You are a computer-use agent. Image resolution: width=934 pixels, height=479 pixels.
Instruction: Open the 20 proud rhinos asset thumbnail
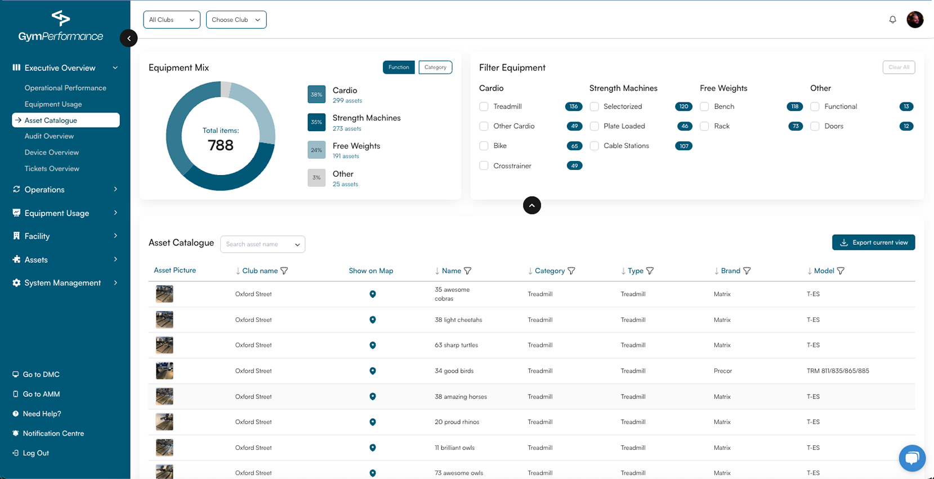click(164, 422)
